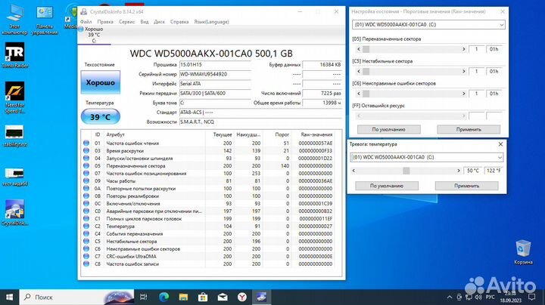Click the Поиск taskbar search box
This screenshot has height=305, width=545.
[x=76, y=297]
